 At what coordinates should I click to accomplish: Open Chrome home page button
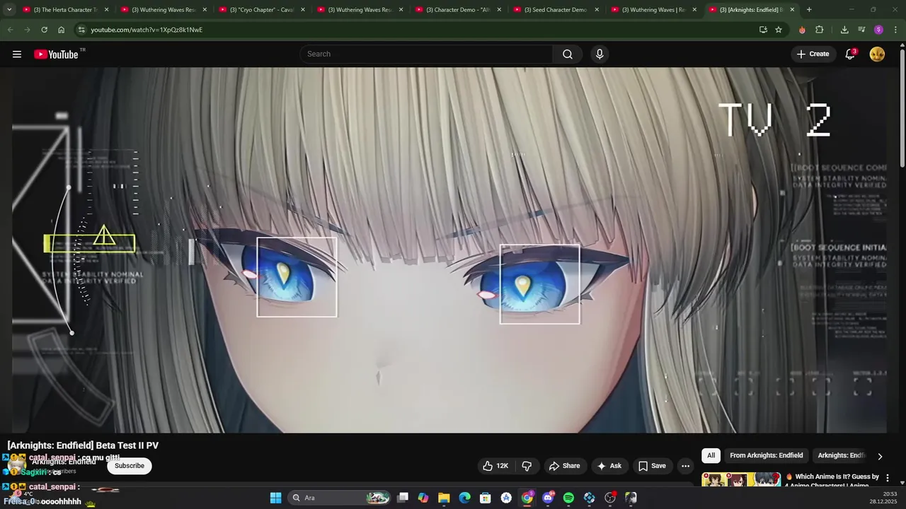(x=61, y=30)
